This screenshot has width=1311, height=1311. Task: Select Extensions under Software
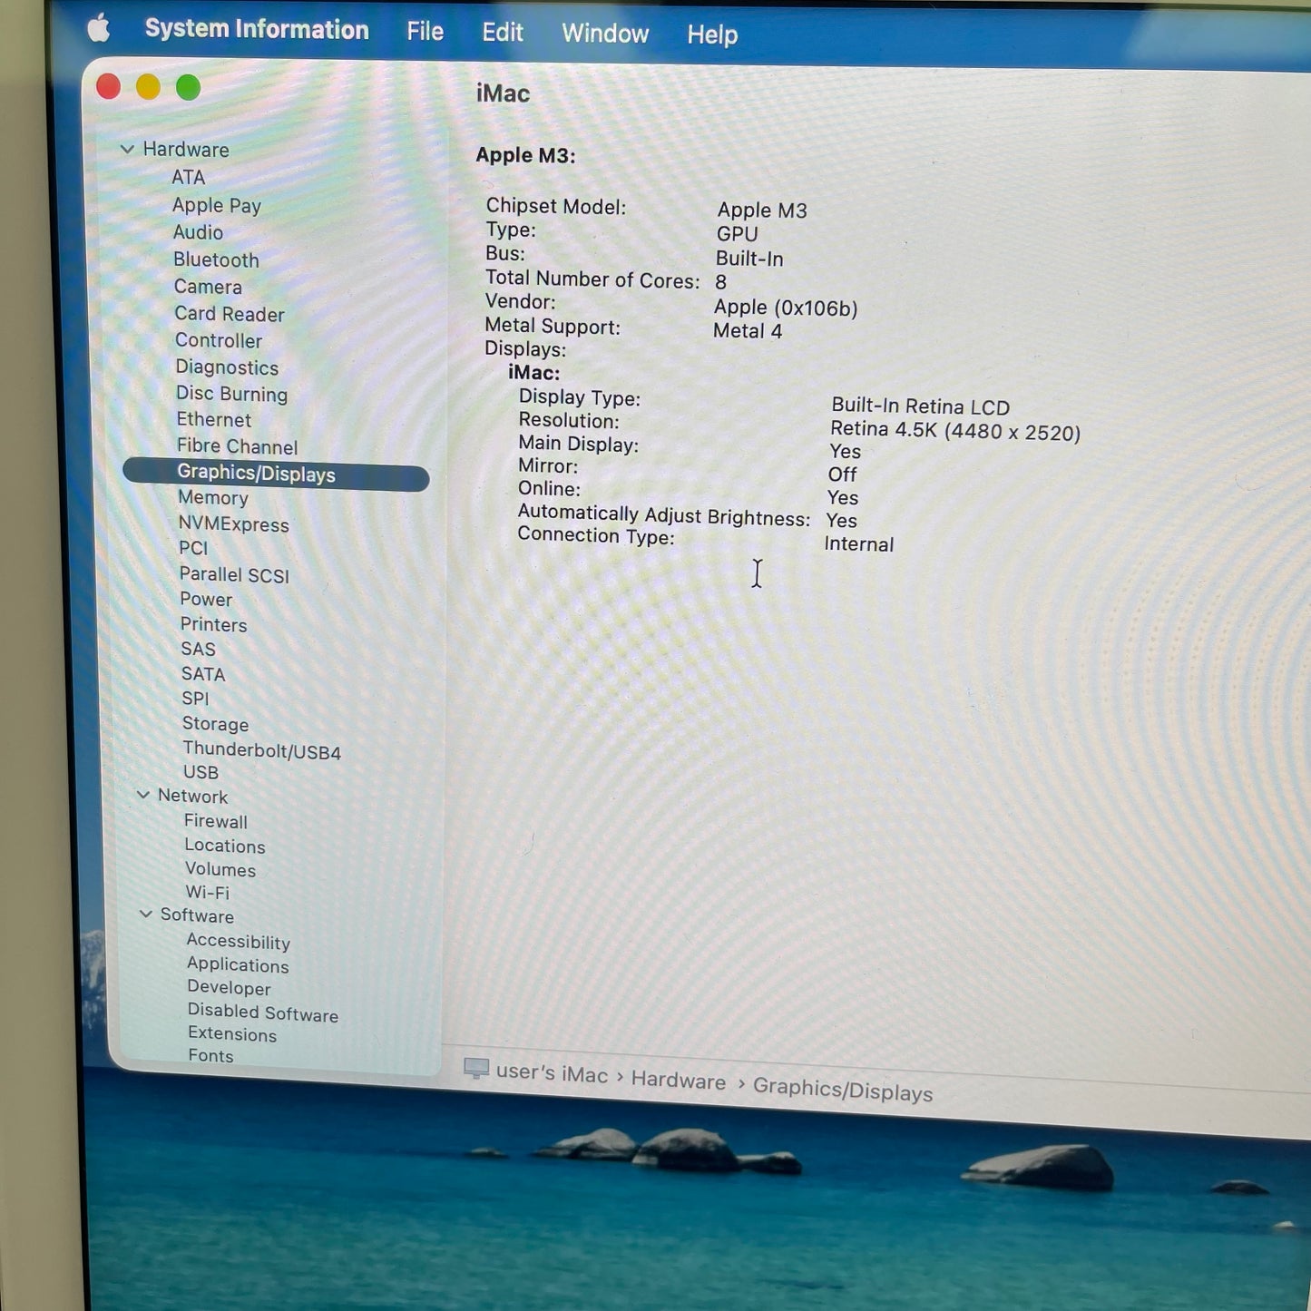pyautogui.click(x=232, y=1034)
